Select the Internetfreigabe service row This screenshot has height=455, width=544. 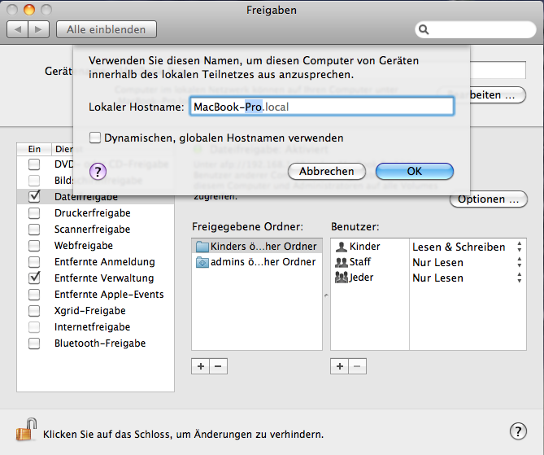(95, 327)
